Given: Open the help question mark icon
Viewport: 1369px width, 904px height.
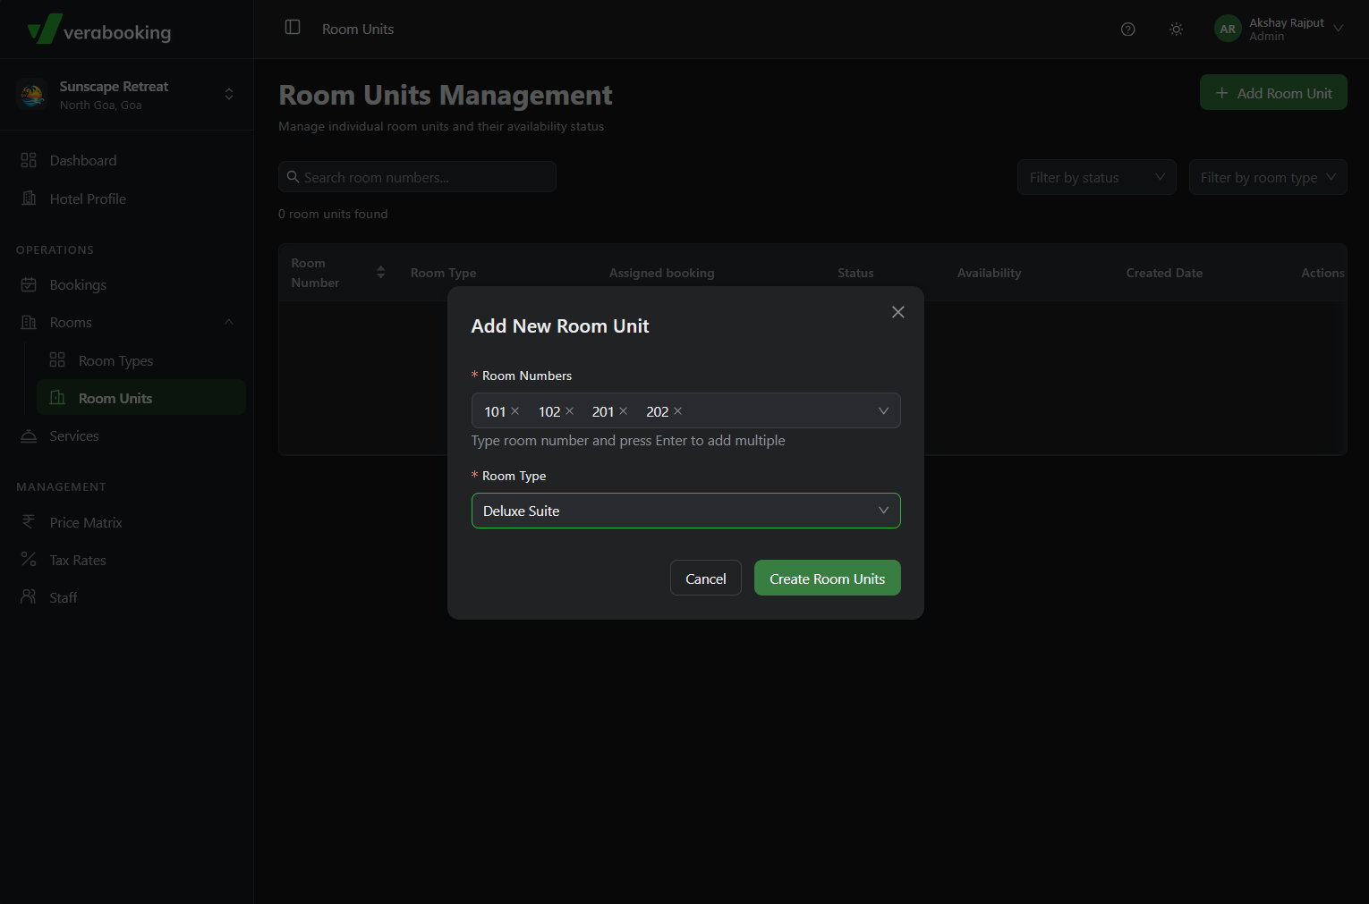Looking at the screenshot, I should (1127, 30).
